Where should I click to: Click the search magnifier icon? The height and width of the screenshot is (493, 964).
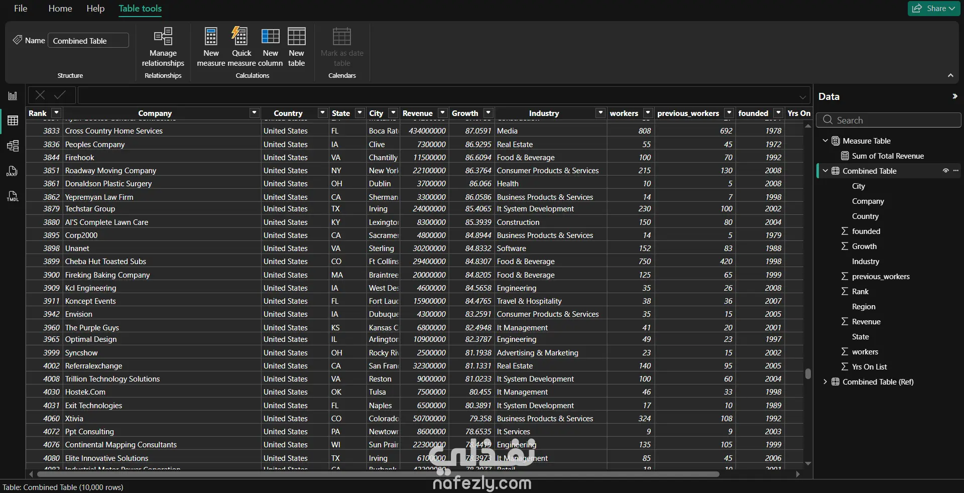[x=828, y=120]
